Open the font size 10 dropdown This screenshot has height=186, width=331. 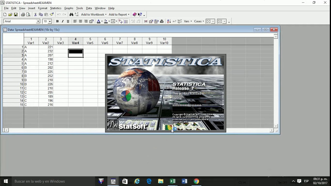(50, 21)
